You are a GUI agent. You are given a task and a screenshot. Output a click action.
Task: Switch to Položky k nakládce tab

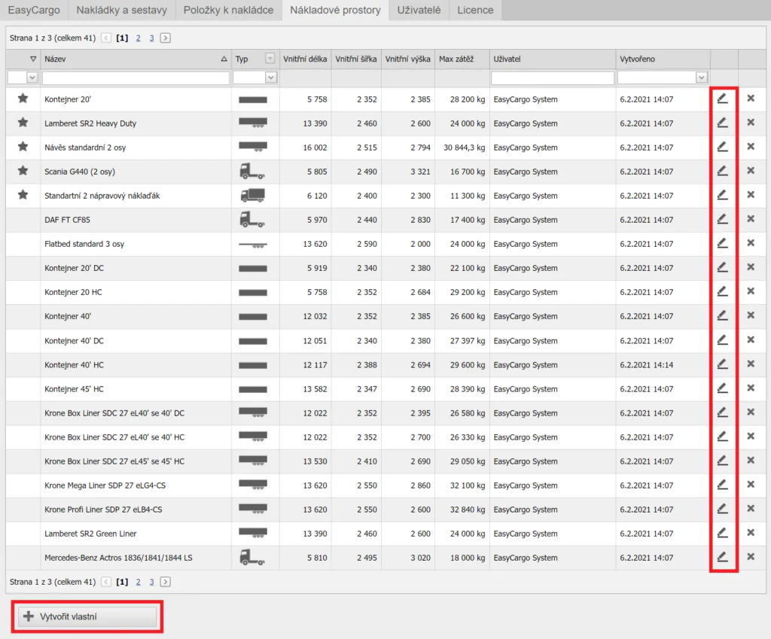(x=228, y=10)
